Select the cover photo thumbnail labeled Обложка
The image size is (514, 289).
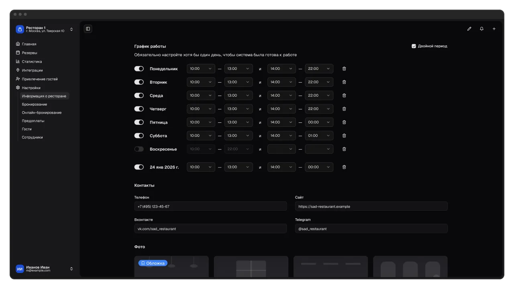(x=171, y=267)
